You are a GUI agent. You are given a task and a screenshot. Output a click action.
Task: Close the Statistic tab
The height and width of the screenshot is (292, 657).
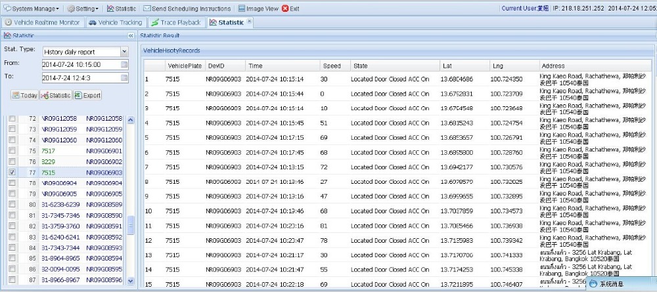click(249, 21)
